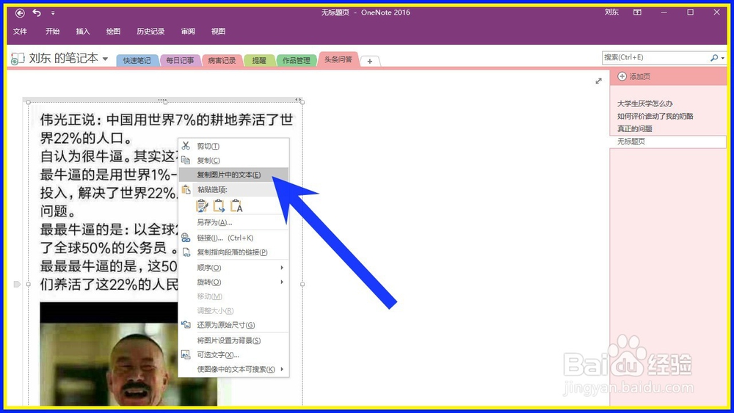Click the full page view expand icon
This screenshot has height=413, width=734.
click(598, 81)
